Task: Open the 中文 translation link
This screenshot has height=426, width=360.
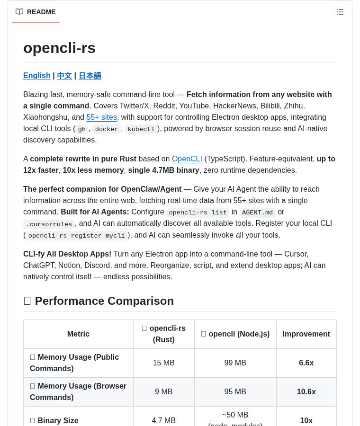Action: click(64, 76)
